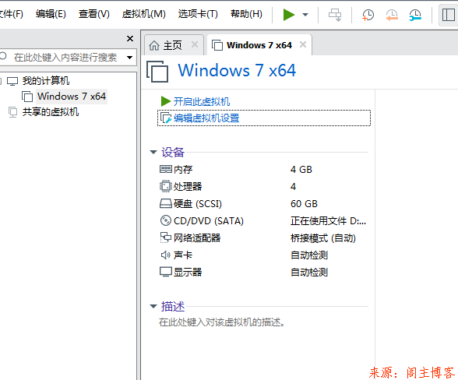Screen dimensions: 458x380
Task: Click the monitor icon beside 显示器
Action: pos(166,272)
